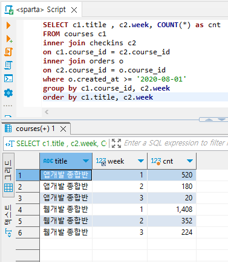
Task: Switch to the <sparta> Script tab
Action: pos(41,10)
